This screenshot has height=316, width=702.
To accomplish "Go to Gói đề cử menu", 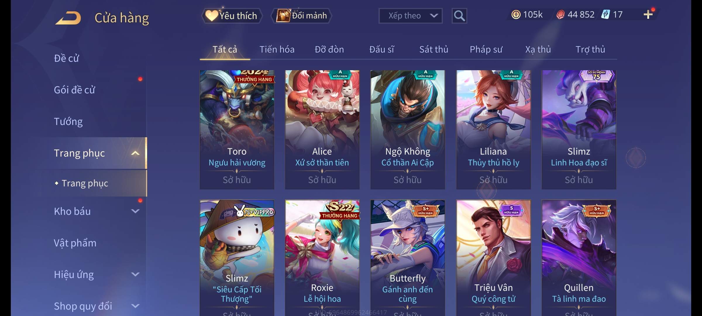I will 75,90.
